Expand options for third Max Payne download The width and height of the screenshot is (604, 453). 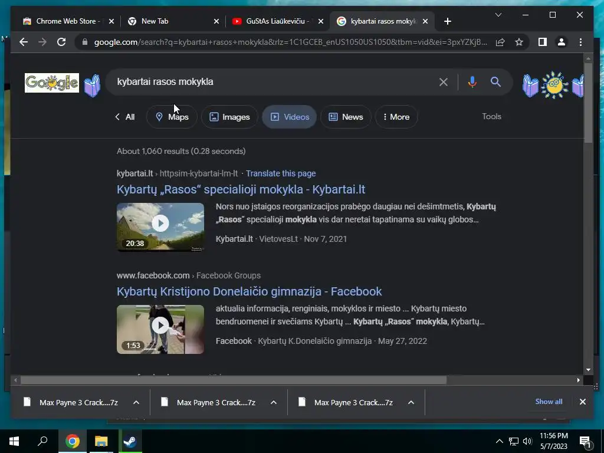[411, 402]
